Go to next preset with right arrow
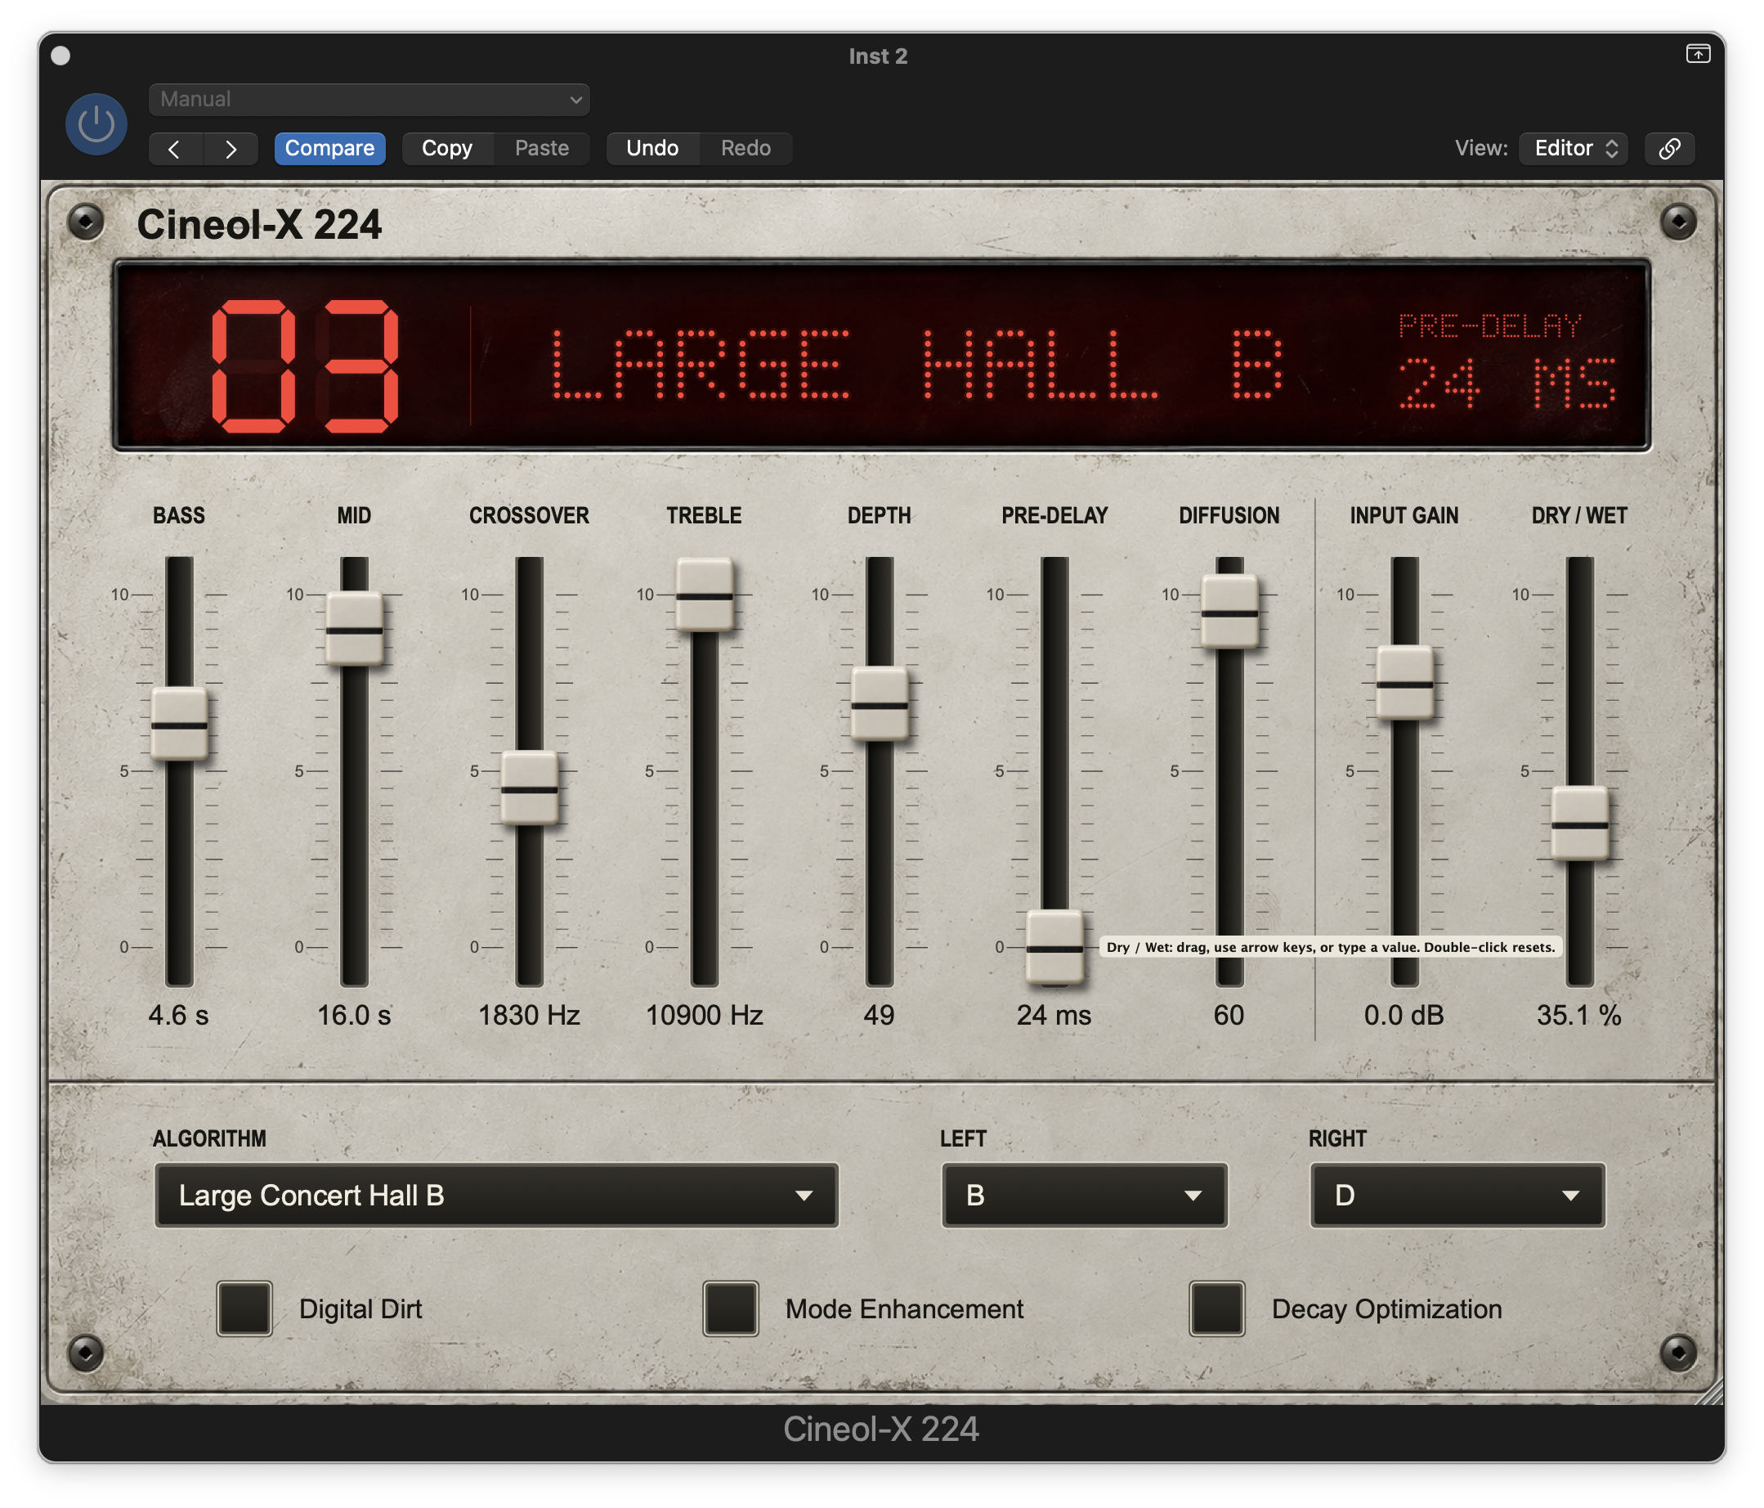Viewport: 1764px width, 1508px height. click(231, 149)
